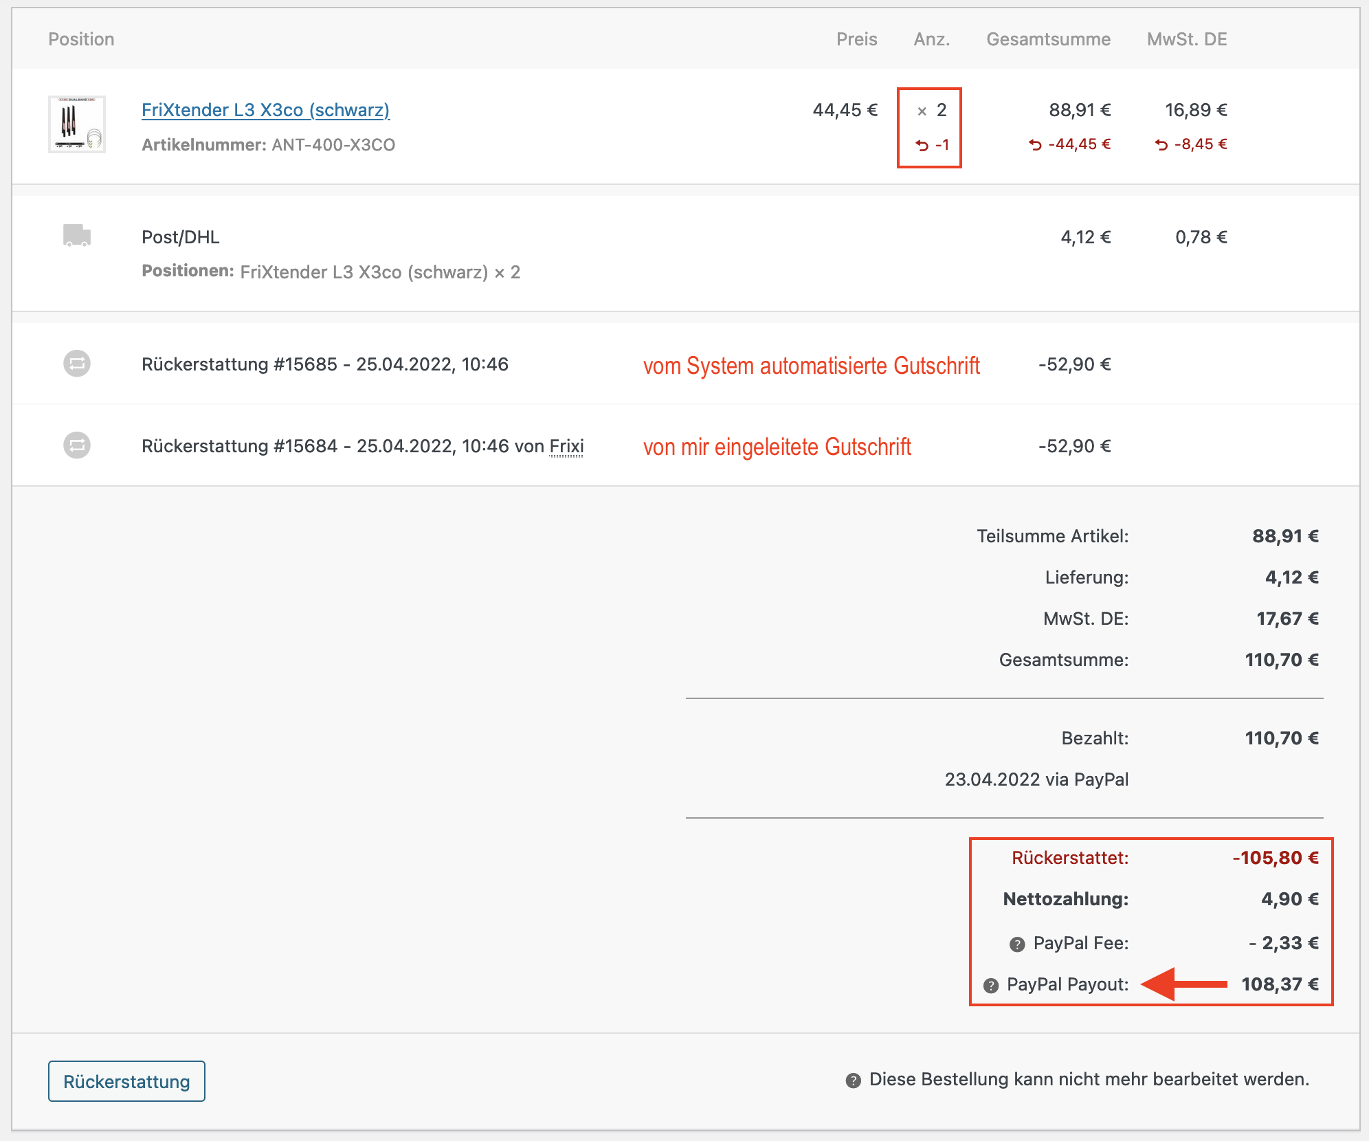Click Bezahlt amount 110,70 €

tap(1282, 738)
